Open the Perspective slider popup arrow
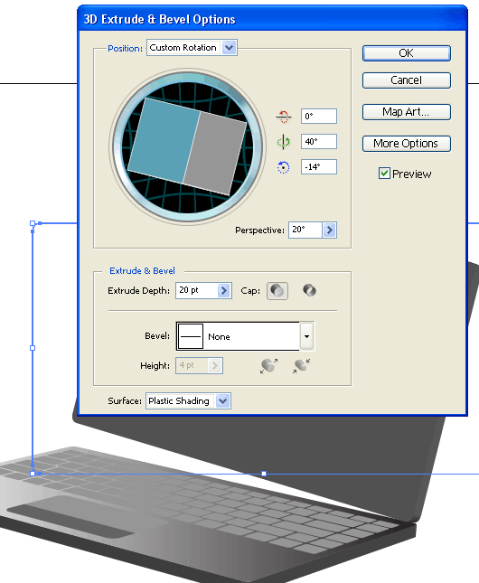This screenshot has height=583, width=479. tap(330, 230)
